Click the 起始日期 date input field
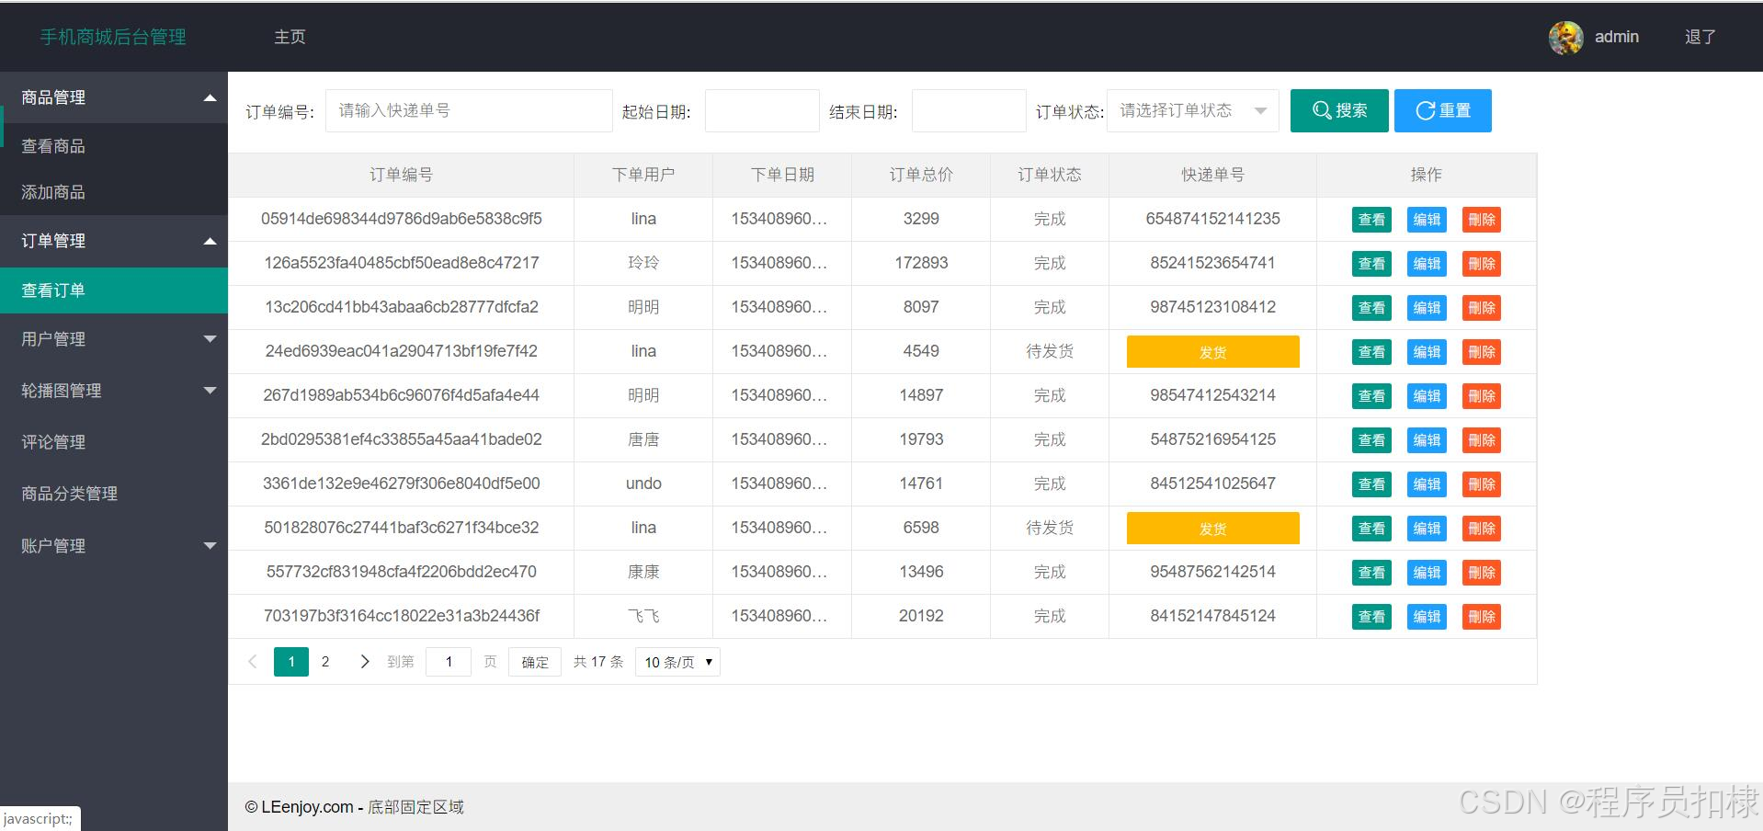Screen dimensions: 1763x831 (761, 110)
